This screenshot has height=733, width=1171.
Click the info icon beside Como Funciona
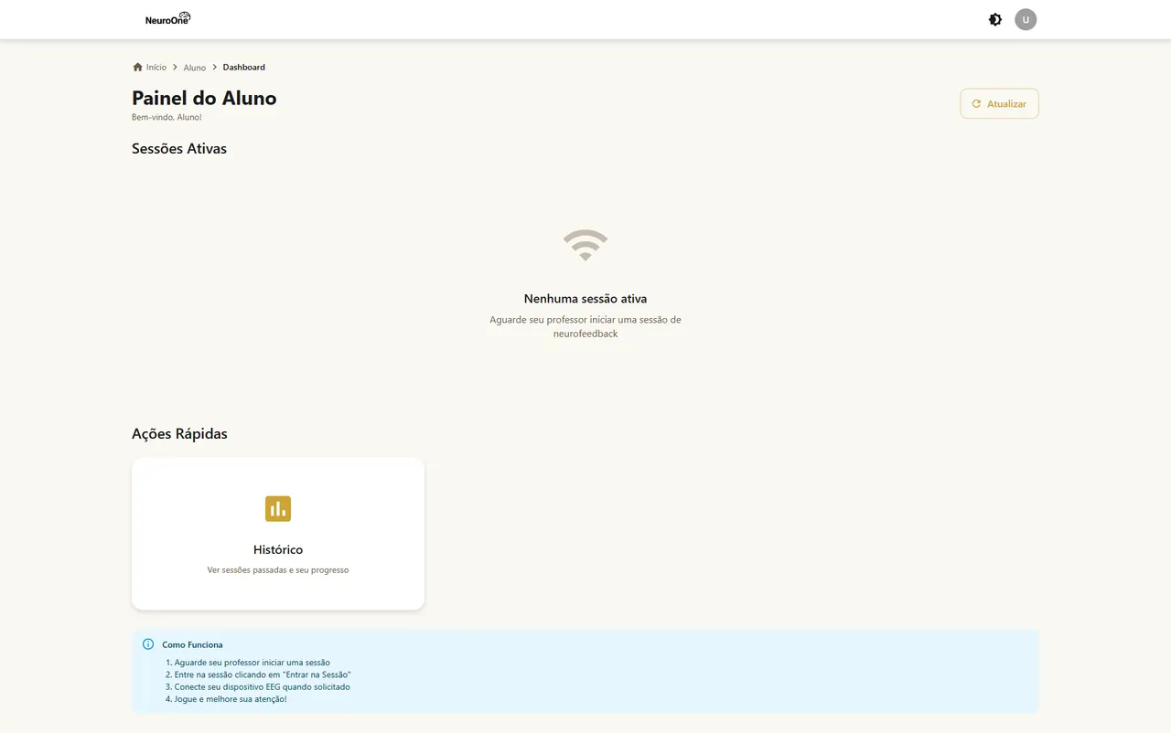point(148,644)
